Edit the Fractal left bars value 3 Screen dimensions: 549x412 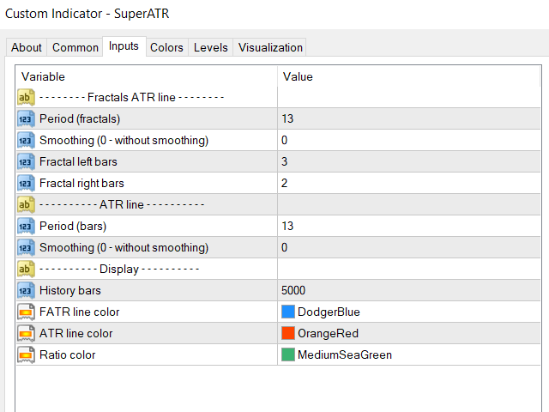[409, 162]
